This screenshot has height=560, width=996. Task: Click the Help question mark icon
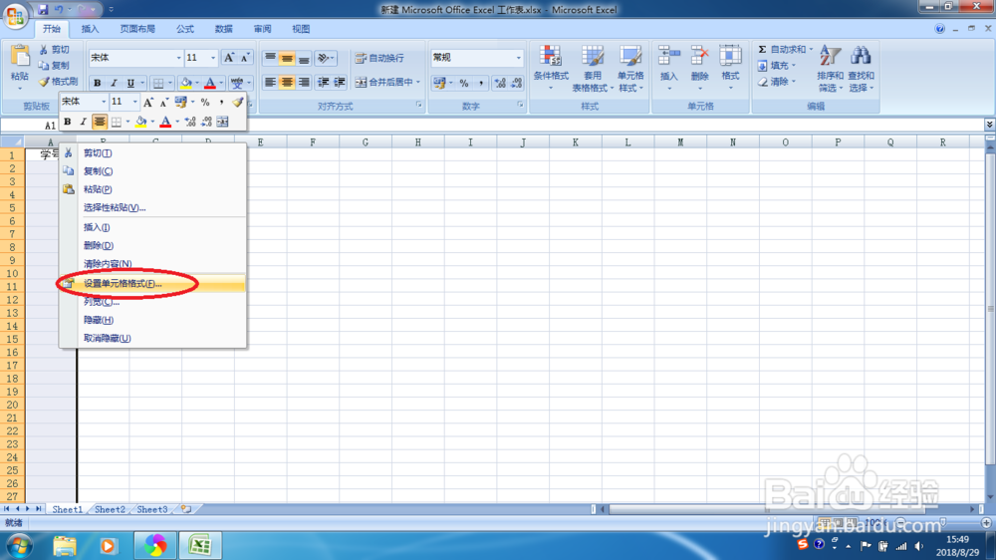939,29
